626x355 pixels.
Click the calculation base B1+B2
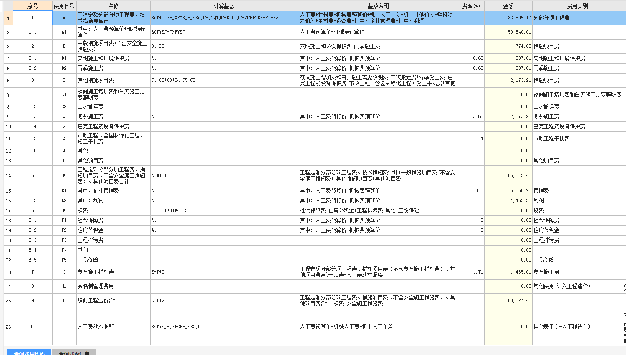point(224,47)
